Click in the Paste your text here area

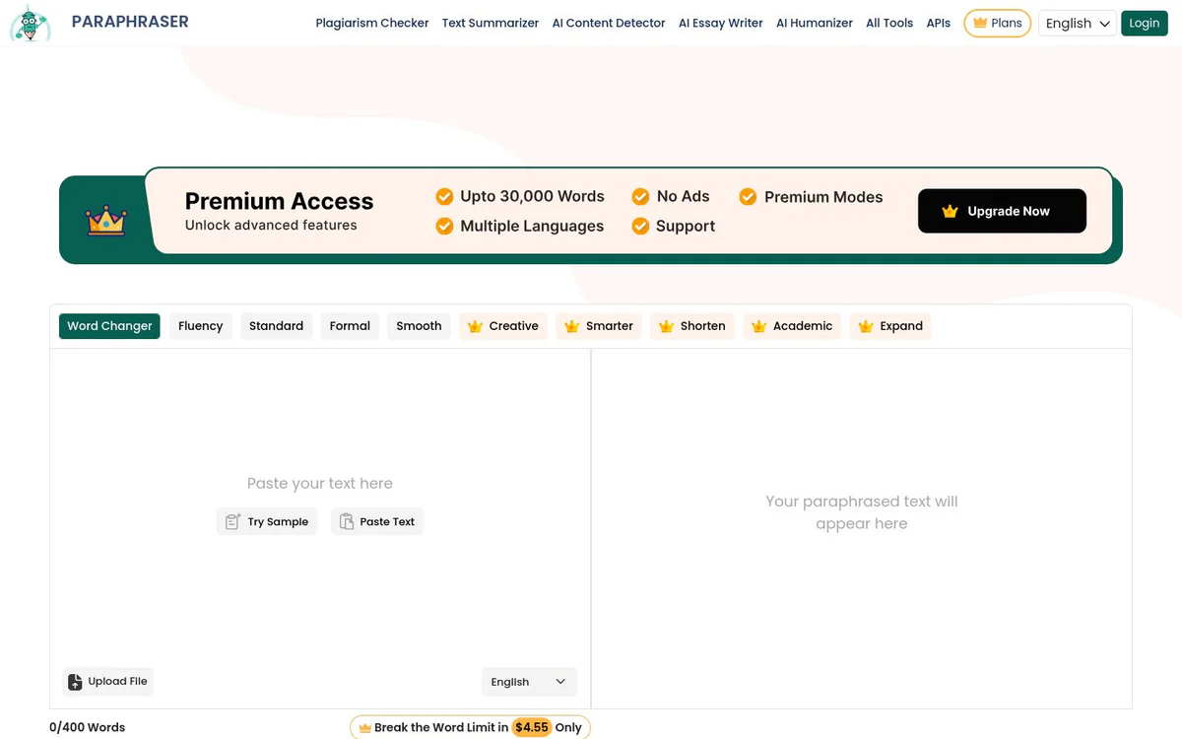pyautogui.click(x=320, y=483)
